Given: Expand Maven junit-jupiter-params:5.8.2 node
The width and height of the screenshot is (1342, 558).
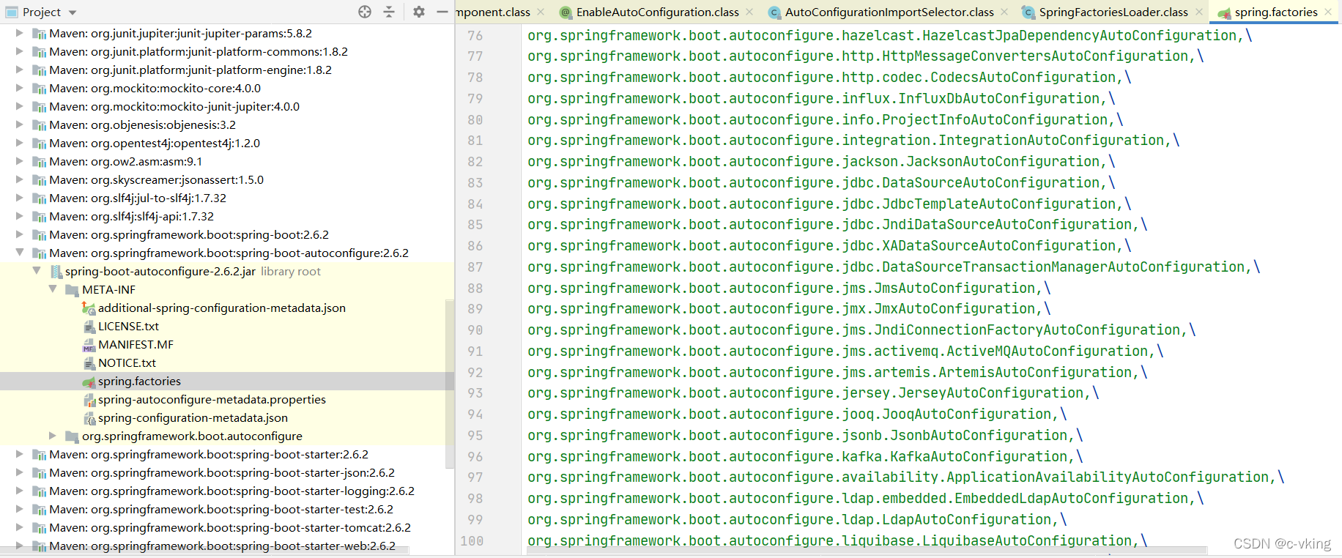Looking at the screenshot, I should point(20,33).
